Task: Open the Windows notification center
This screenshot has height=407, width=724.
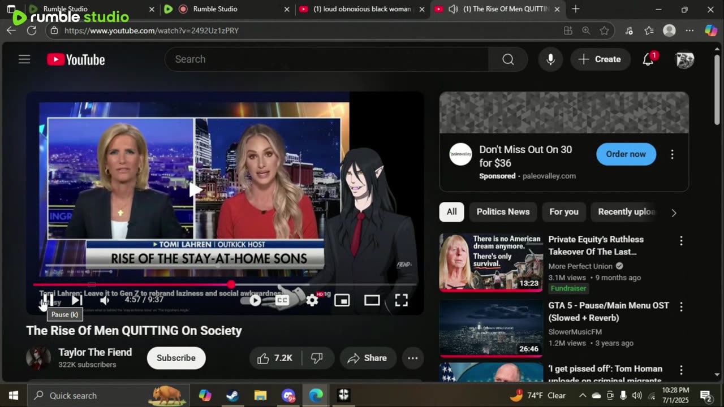Action: pos(706,396)
